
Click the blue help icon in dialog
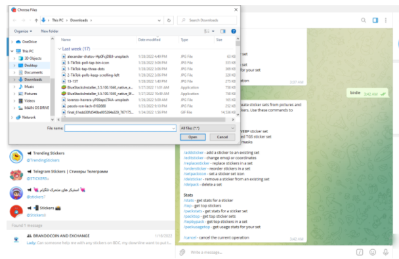(x=234, y=31)
